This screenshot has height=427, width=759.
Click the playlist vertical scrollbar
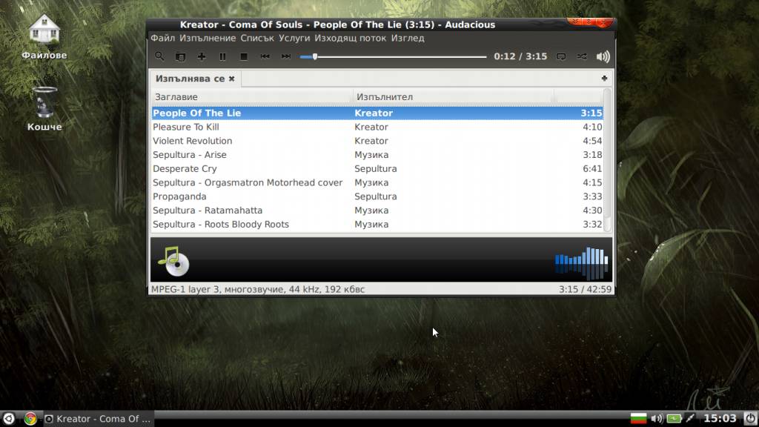pos(607,160)
